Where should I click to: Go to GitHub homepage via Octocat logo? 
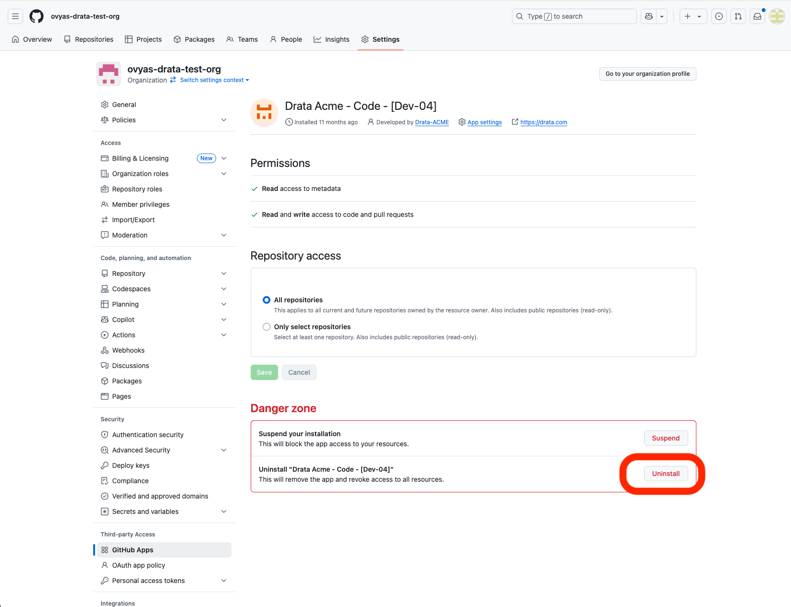click(37, 16)
